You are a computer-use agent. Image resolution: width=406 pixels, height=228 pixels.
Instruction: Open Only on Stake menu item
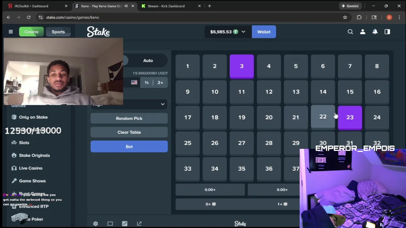point(33,117)
